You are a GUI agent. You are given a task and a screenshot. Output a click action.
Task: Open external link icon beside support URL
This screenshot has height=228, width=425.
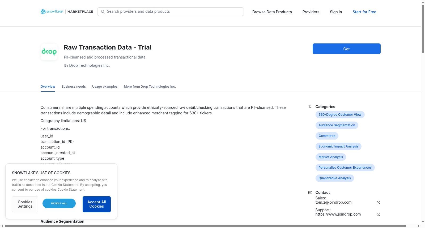coord(379,214)
